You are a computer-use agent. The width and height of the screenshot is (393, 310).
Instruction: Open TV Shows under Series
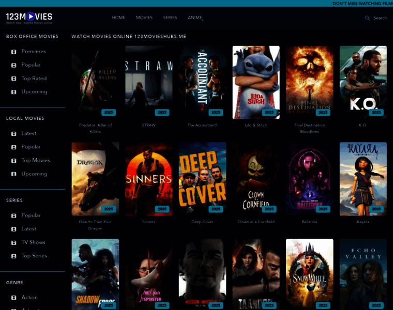pos(33,242)
